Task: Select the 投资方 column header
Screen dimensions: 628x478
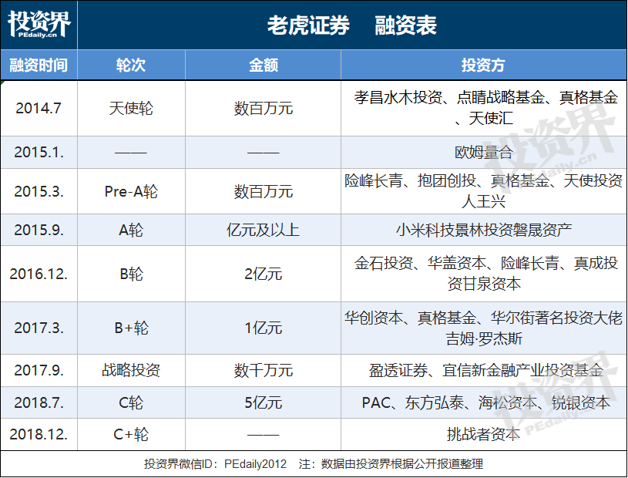Action: click(483, 65)
